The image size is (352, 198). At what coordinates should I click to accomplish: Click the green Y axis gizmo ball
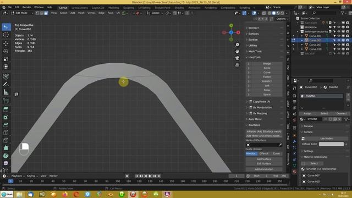click(231, 25)
